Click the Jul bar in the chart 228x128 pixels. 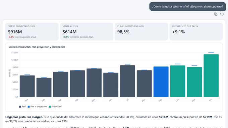(127, 81)
